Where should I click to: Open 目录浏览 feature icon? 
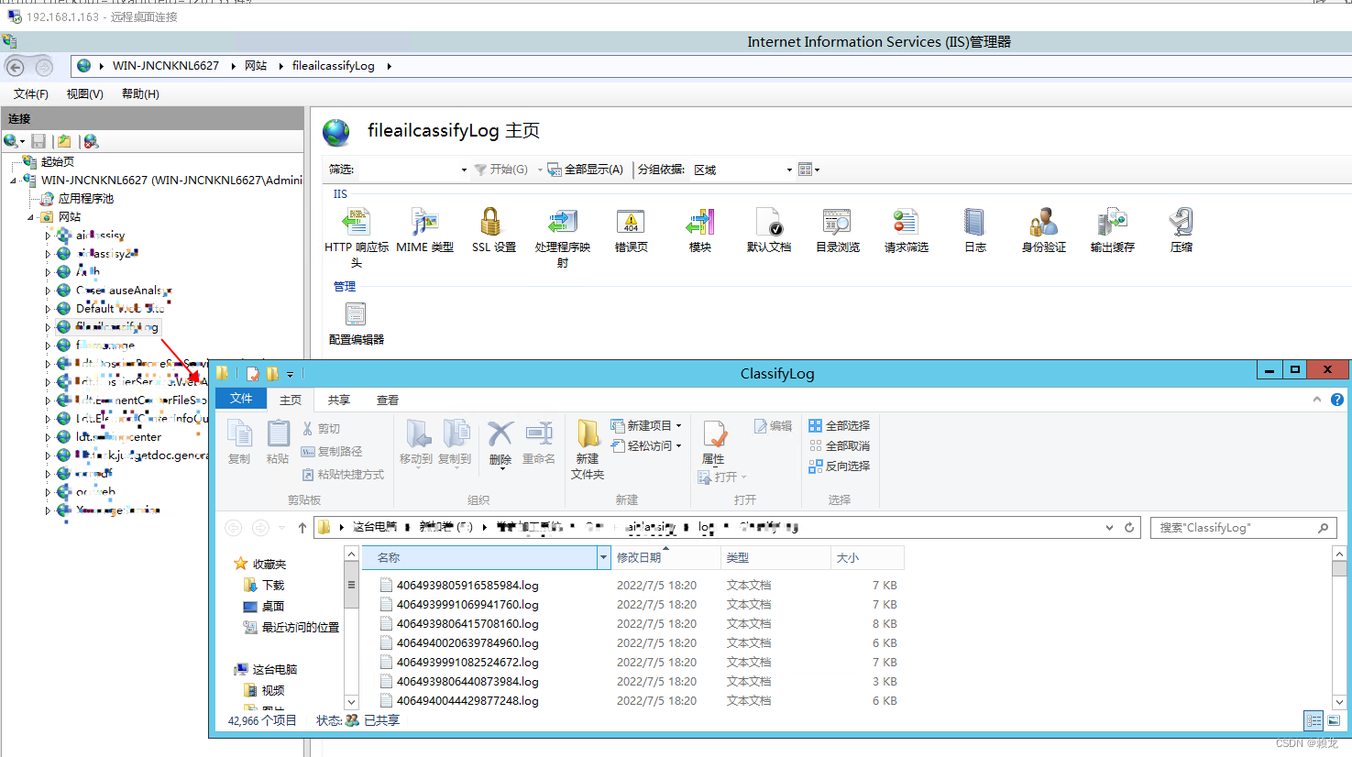click(x=837, y=222)
